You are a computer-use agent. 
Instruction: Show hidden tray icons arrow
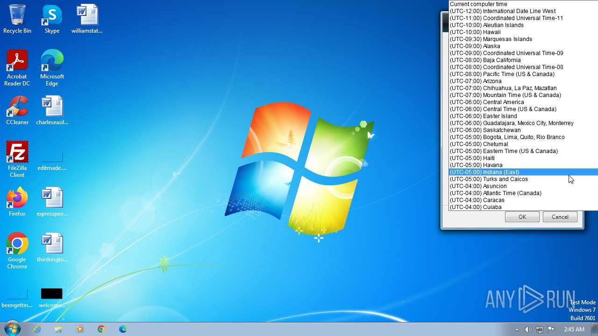pyautogui.click(x=517, y=329)
